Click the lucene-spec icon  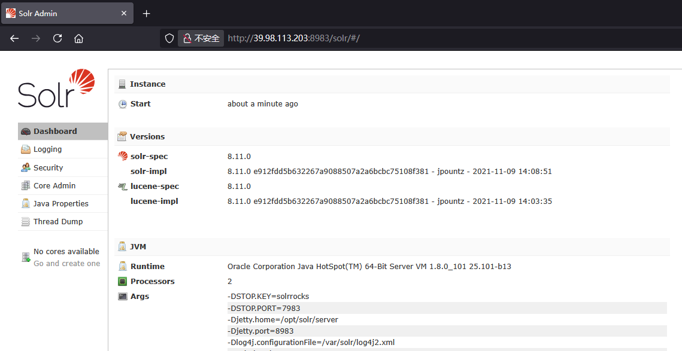tap(123, 187)
